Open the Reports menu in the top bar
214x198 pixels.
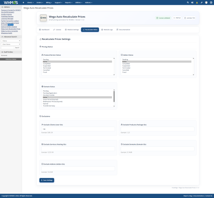(x=69, y=2)
